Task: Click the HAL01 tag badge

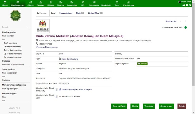Action: [x=142, y=64]
